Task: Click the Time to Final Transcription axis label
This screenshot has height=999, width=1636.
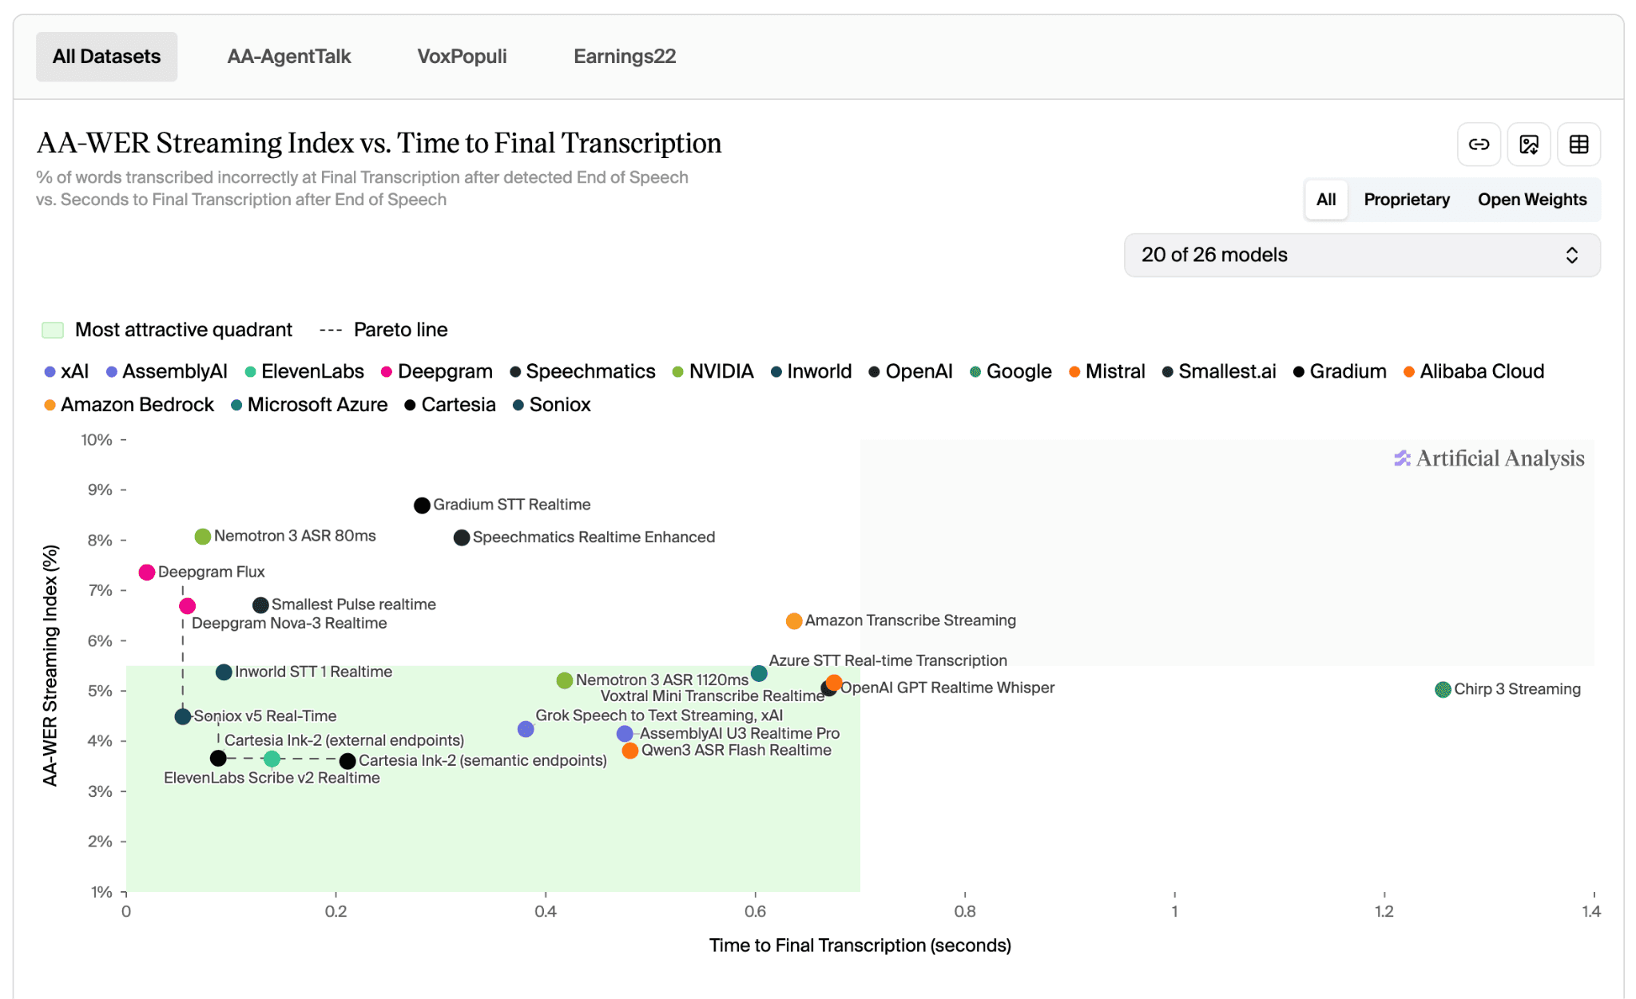Action: (860, 945)
